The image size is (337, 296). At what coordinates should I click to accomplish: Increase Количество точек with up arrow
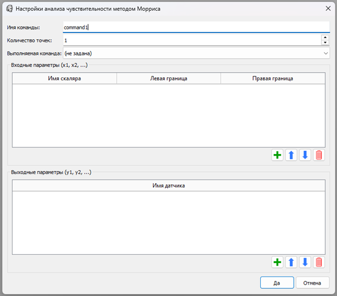click(x=325, y=37)
